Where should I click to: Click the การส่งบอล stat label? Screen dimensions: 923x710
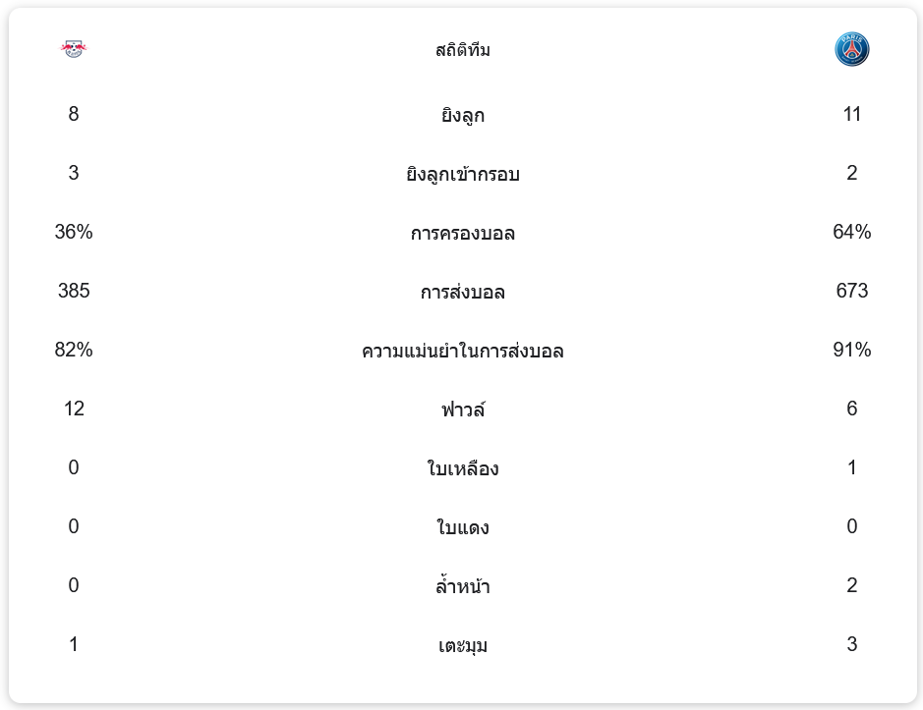462,293
